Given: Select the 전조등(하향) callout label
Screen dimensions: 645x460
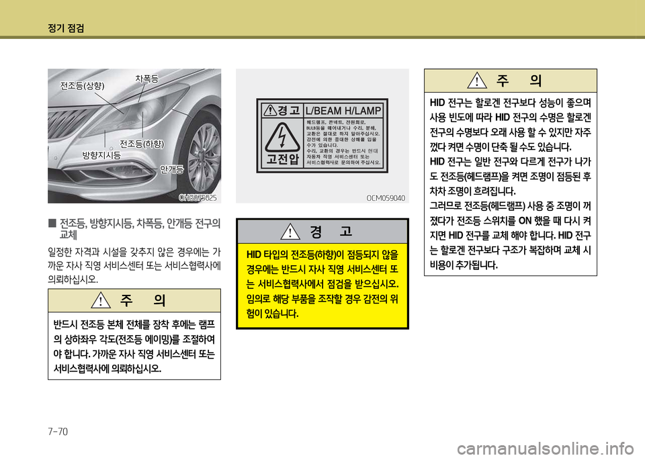Looking at the screenshot, I should click(142, 143).
